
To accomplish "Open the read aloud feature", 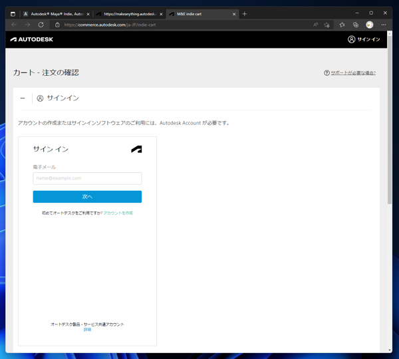I will pos(315,25).
